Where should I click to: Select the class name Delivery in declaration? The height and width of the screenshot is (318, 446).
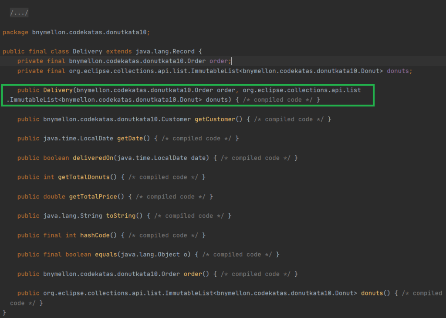(87, 52)
